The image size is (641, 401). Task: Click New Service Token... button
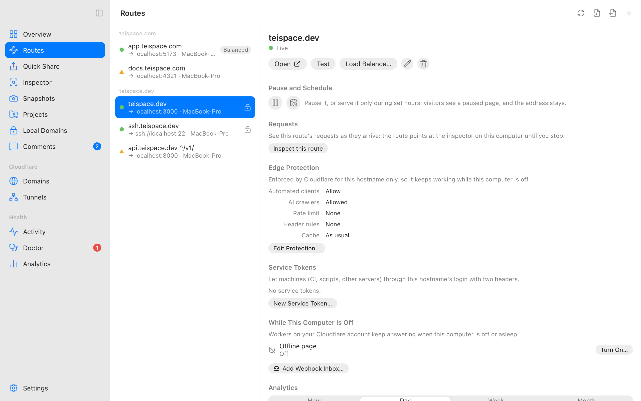(x=302, y=304)
